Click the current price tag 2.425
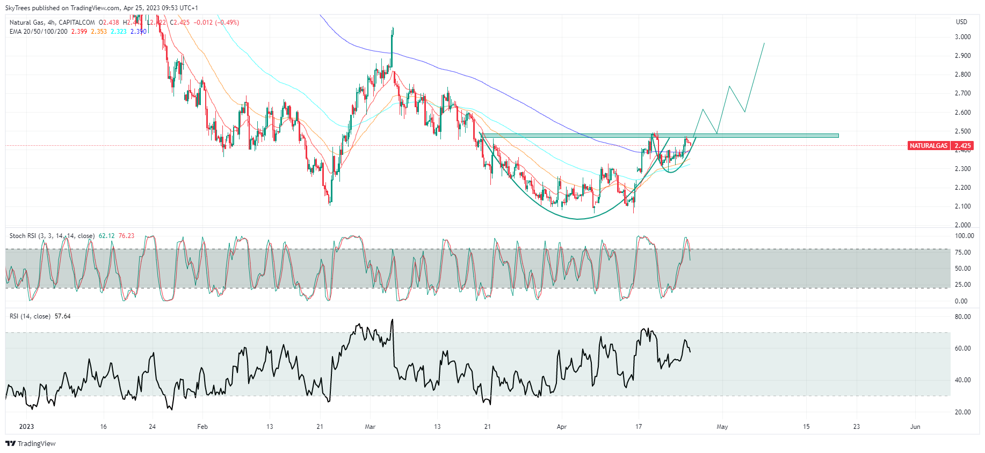Screen dimensions: 985x453 point(962,145)
